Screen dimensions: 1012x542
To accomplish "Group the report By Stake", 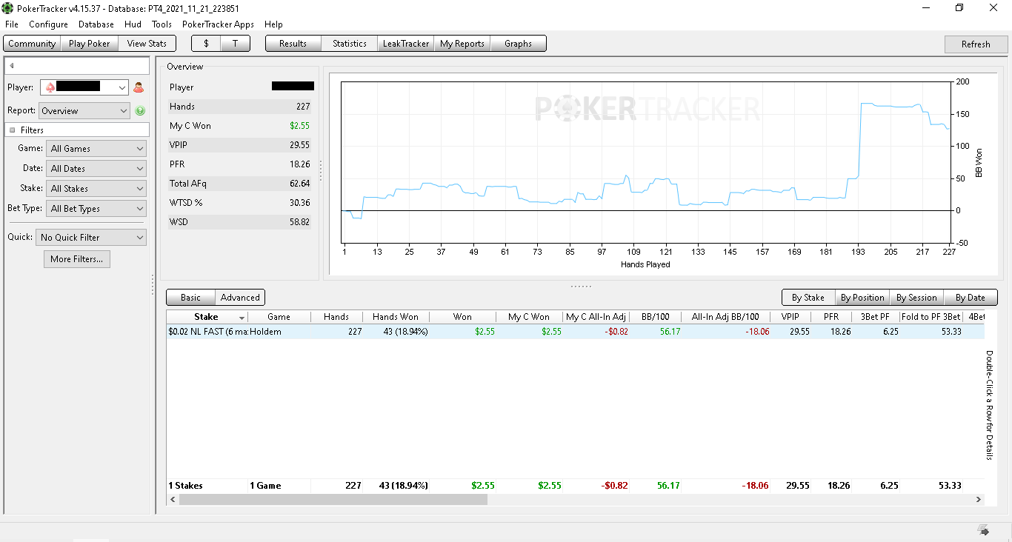I will (808, 298).
